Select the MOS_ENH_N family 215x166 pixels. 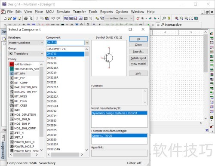pyautogui.click(x=22, y=119)
